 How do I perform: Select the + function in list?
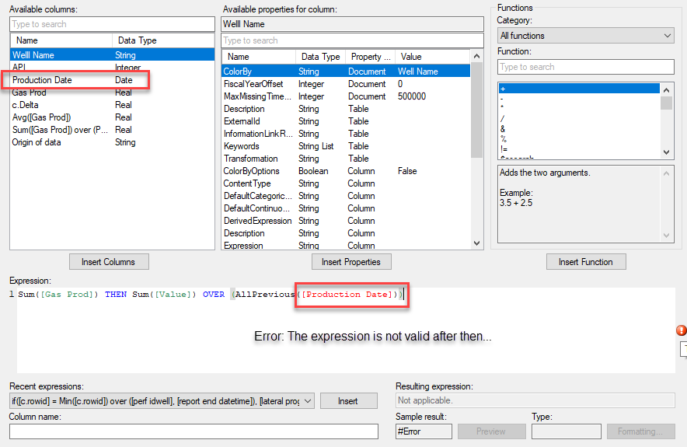[579, 89]
